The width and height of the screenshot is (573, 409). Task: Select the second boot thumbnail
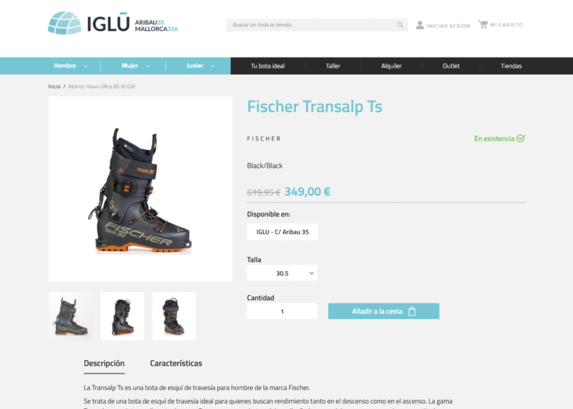coord(122,316)
